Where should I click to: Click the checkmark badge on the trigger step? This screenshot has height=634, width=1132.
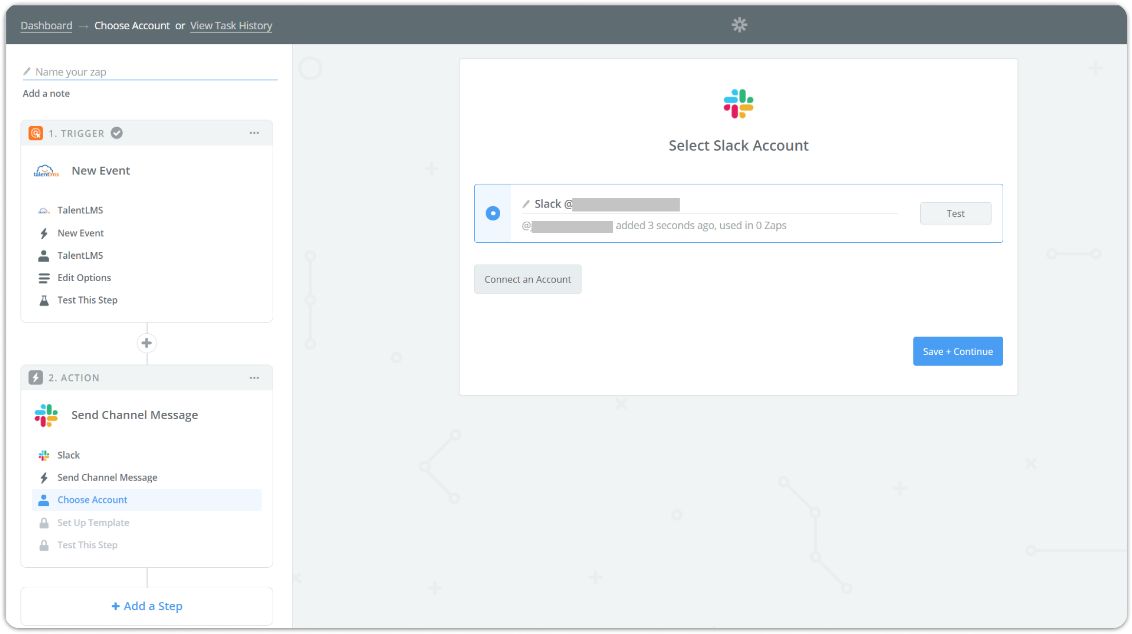click(117, 132)
